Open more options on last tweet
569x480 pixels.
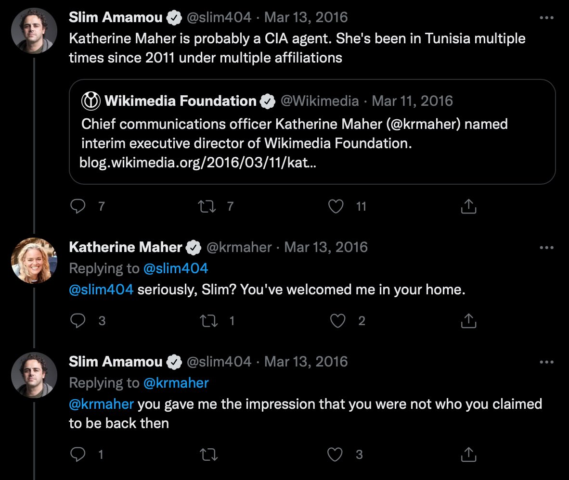click(546, 362)
